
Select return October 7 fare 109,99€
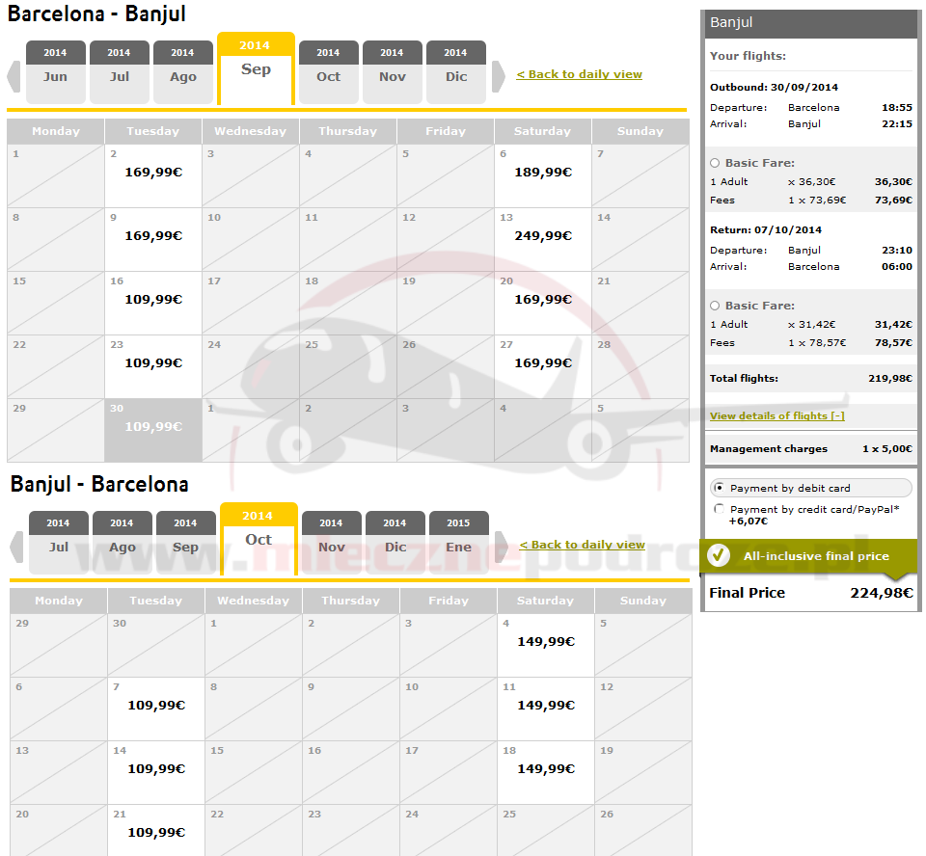155,705
